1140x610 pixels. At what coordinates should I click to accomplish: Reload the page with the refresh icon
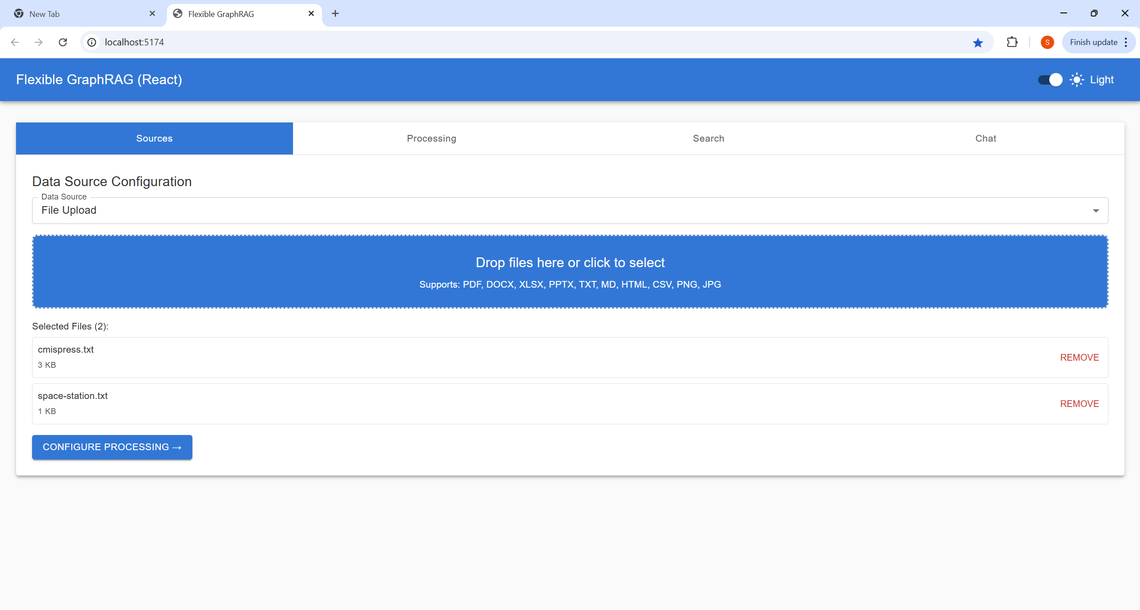click(x=63, y=42)
